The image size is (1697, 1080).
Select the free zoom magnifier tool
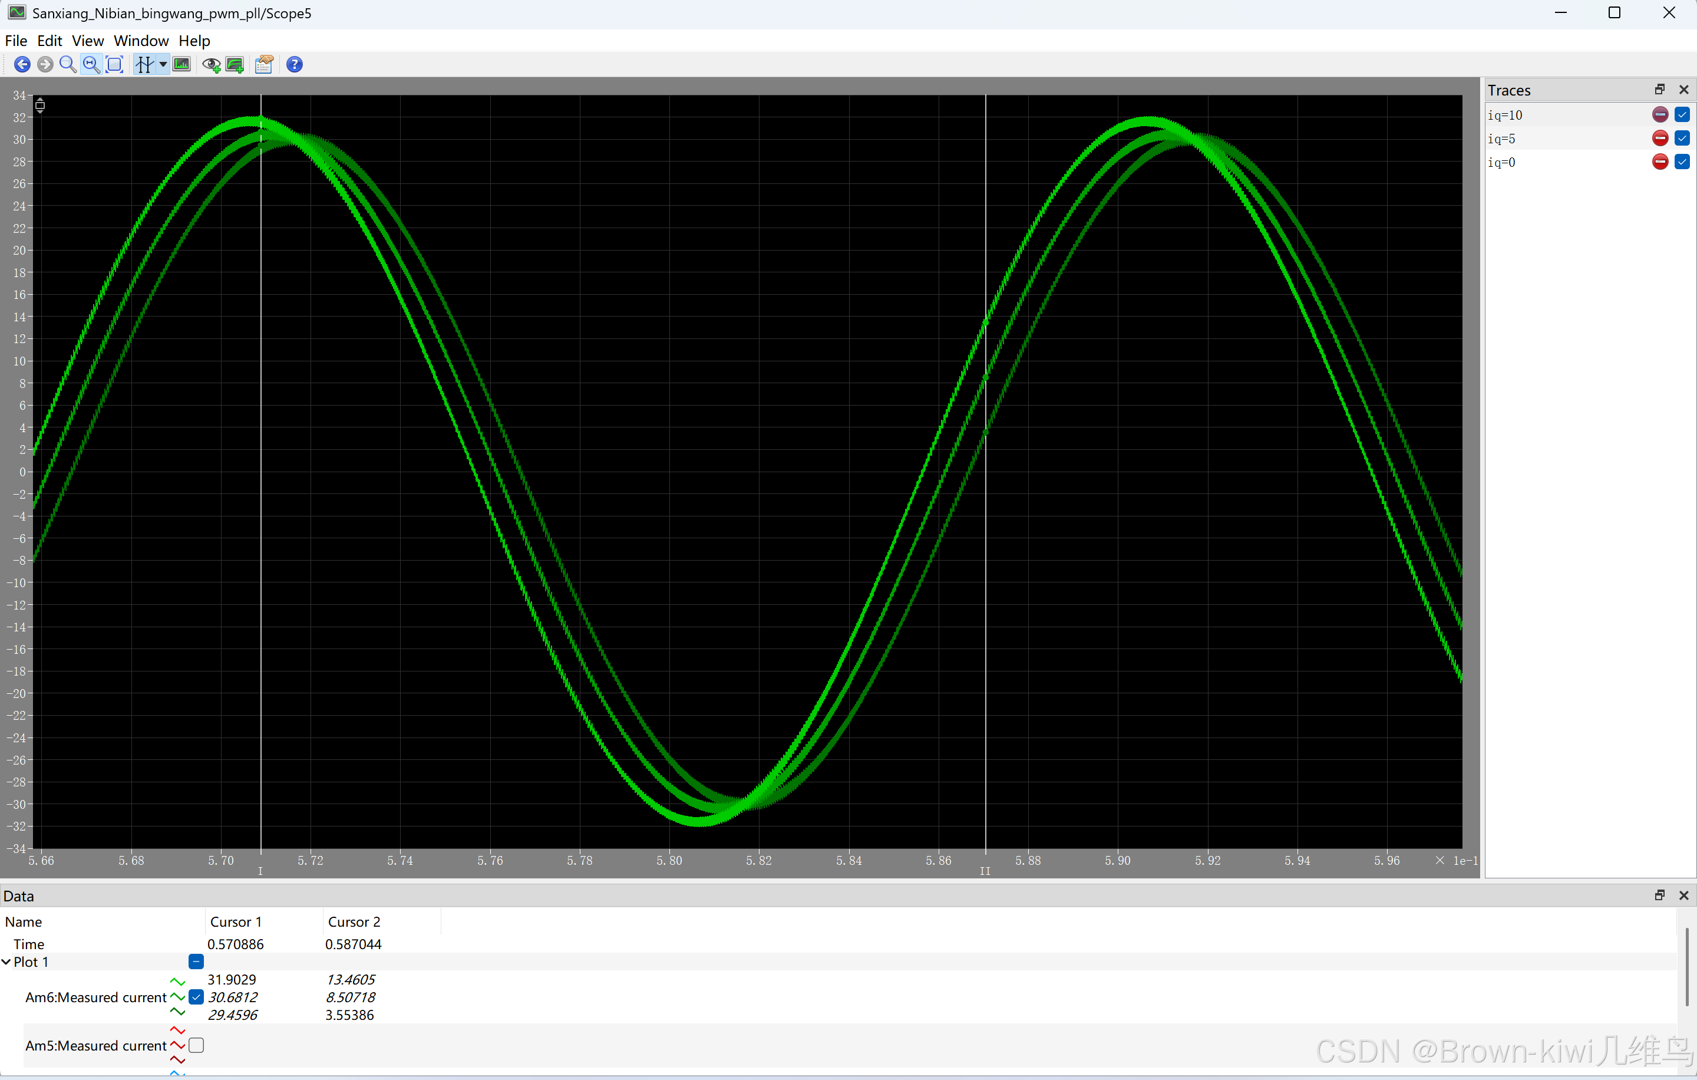pyautogui.click(x=68, y=65)
